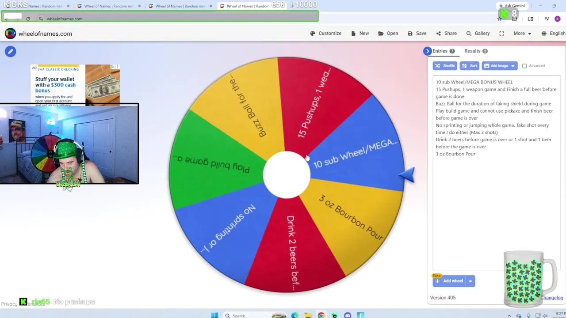Sort the entries alphabetically

point(470,66)
